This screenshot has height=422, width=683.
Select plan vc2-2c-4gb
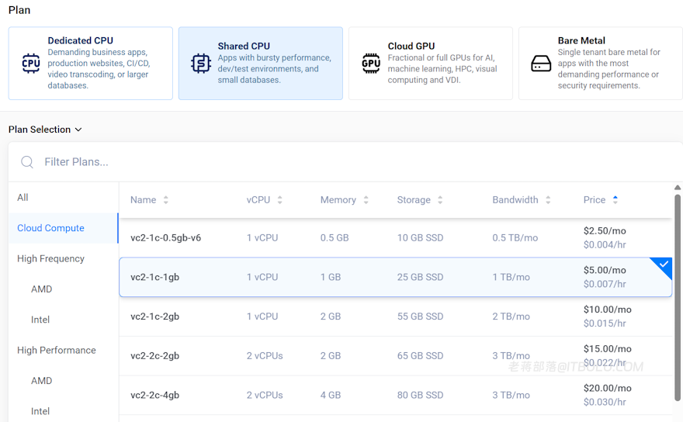[x=396, y=395]
